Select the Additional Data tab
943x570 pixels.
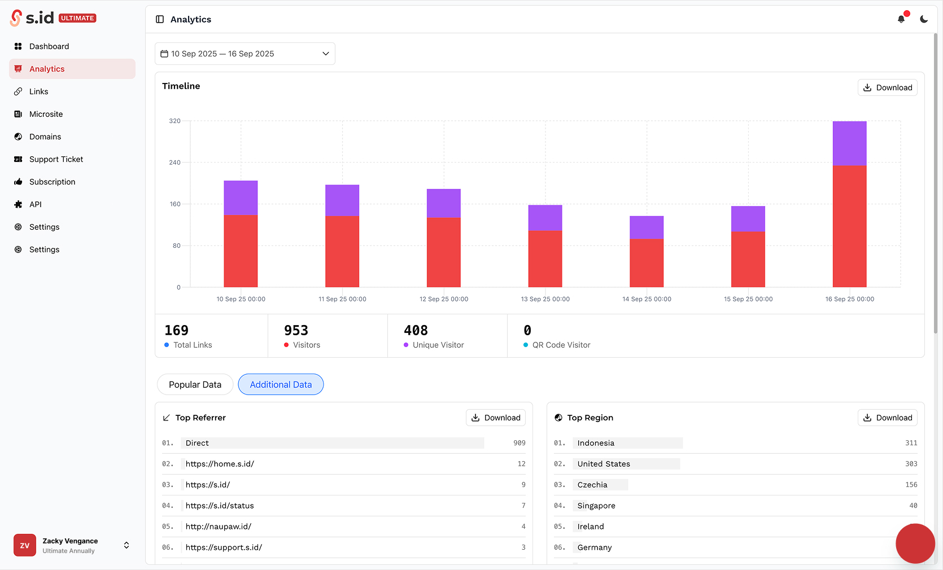click(x=281, y=384)
